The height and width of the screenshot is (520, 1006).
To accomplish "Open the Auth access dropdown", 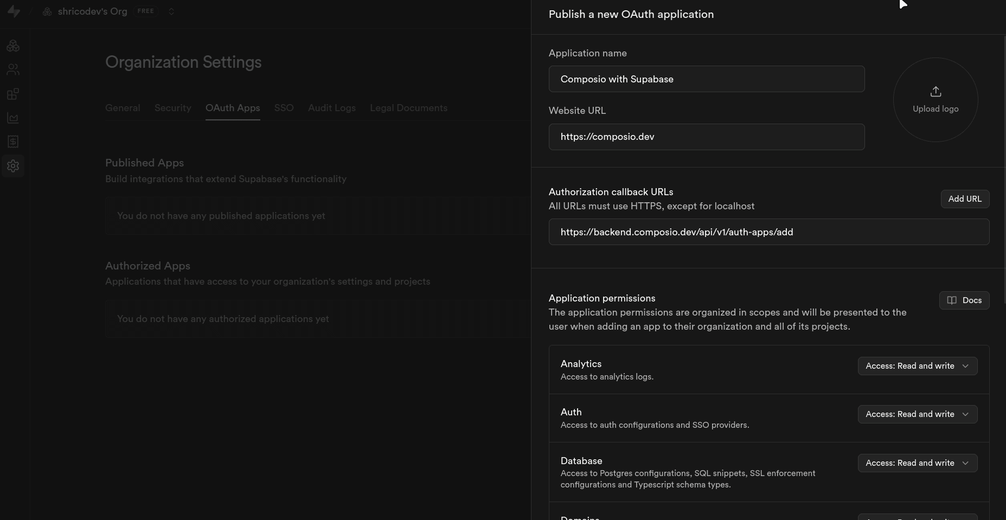I will (918, 414).
